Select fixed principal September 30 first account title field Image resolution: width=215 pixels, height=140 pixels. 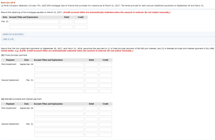tap(59, 65)
